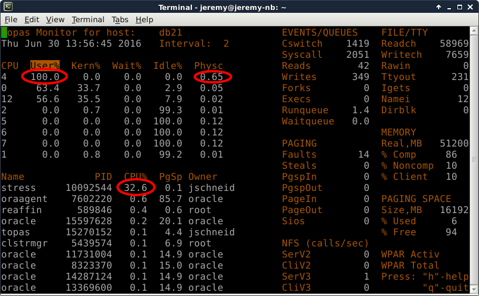Click the Runqueue label

[x=305, y=110]
